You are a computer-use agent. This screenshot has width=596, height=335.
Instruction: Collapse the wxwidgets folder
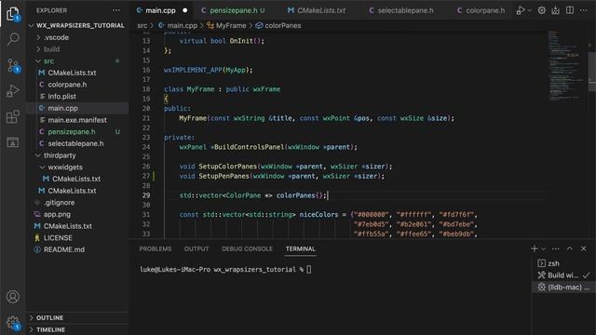[x=77, y=167]
